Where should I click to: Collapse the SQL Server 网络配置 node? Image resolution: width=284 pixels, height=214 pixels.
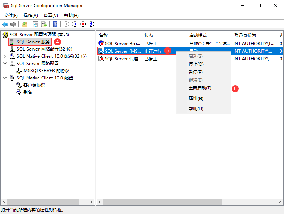5,63
